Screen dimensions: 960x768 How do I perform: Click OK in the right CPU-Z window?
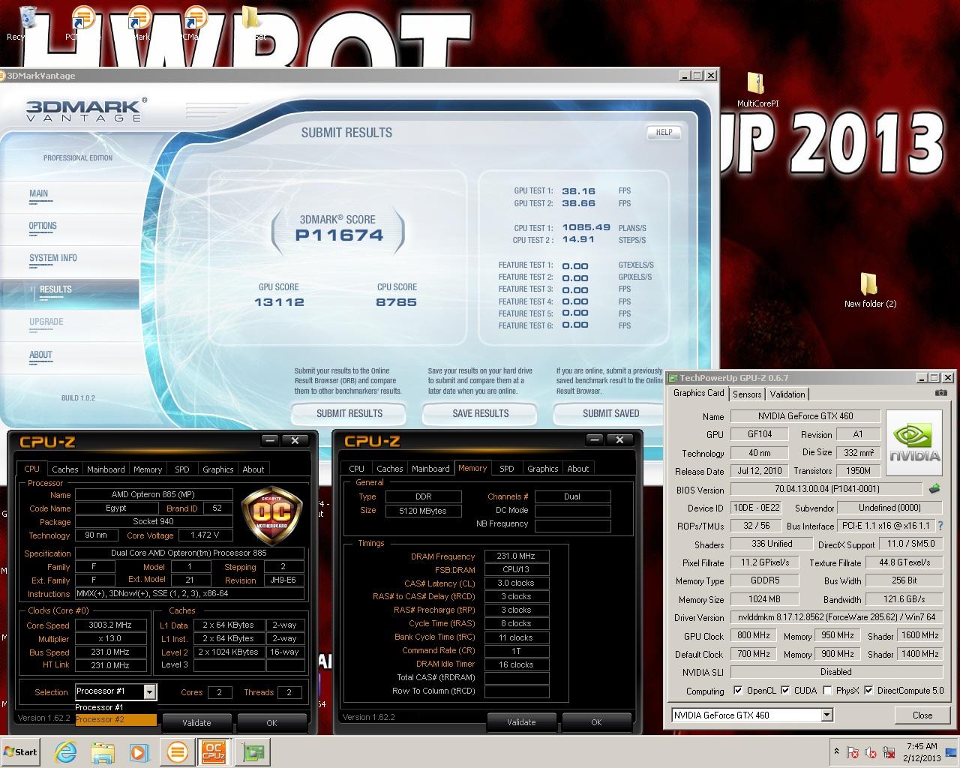(596, 722)
